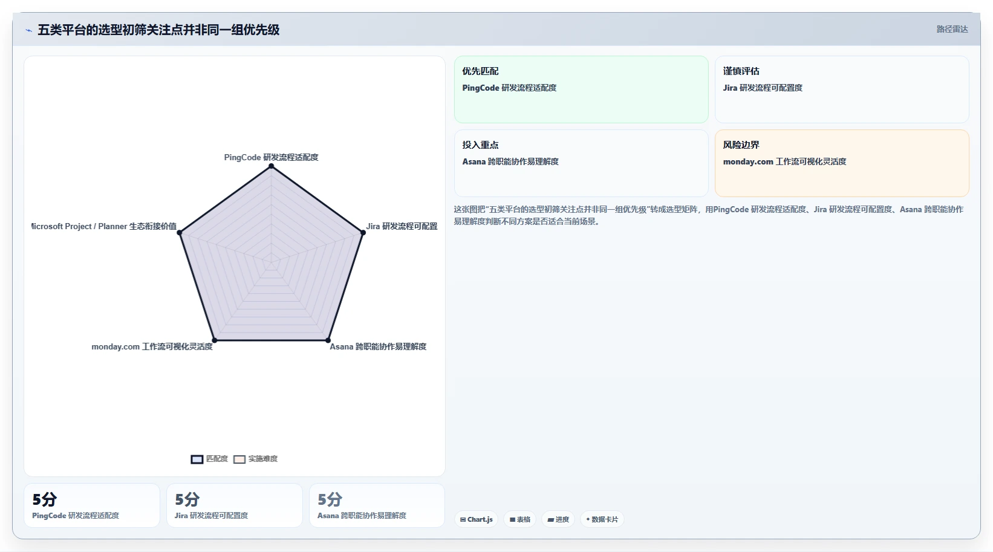
Task: Click the Asana radar data point
Action: [x=328, y=340]
